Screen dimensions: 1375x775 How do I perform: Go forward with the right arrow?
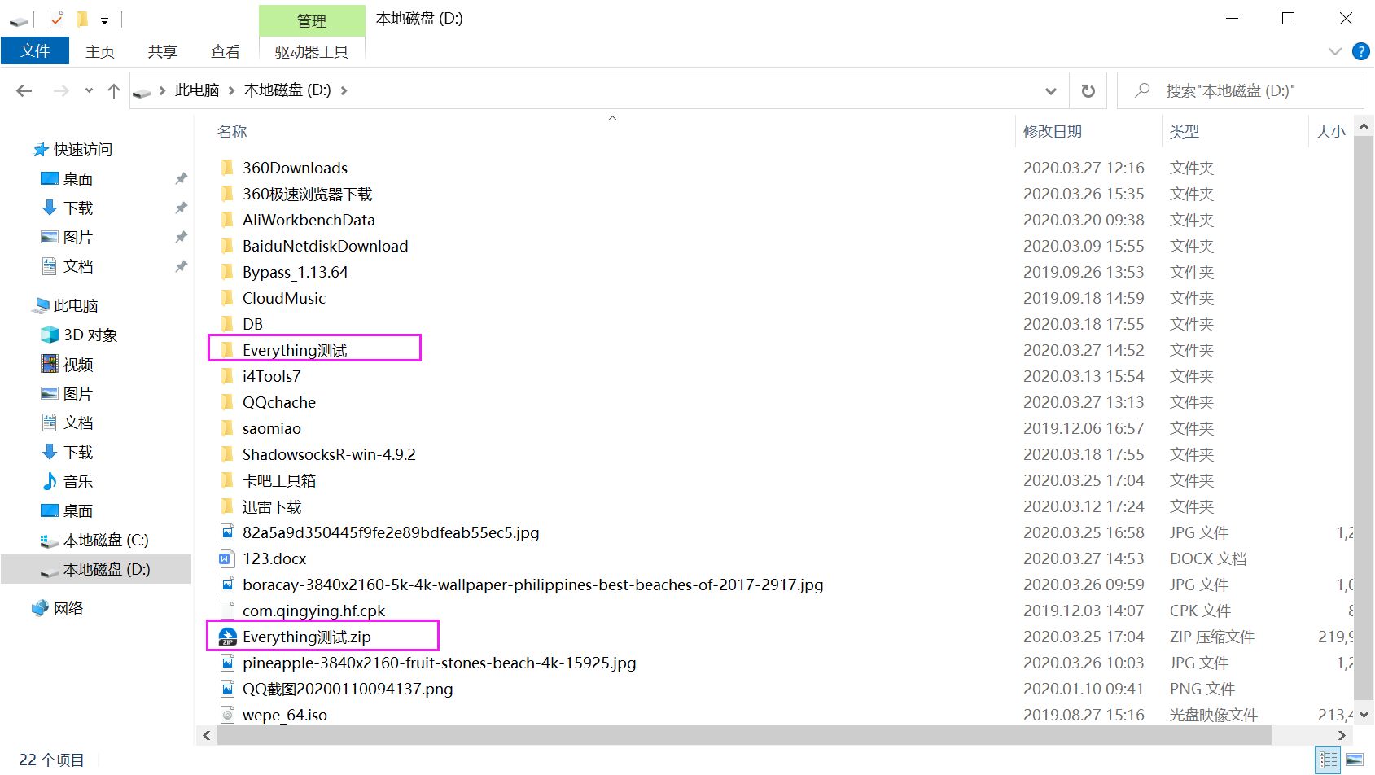click(61, 90)
